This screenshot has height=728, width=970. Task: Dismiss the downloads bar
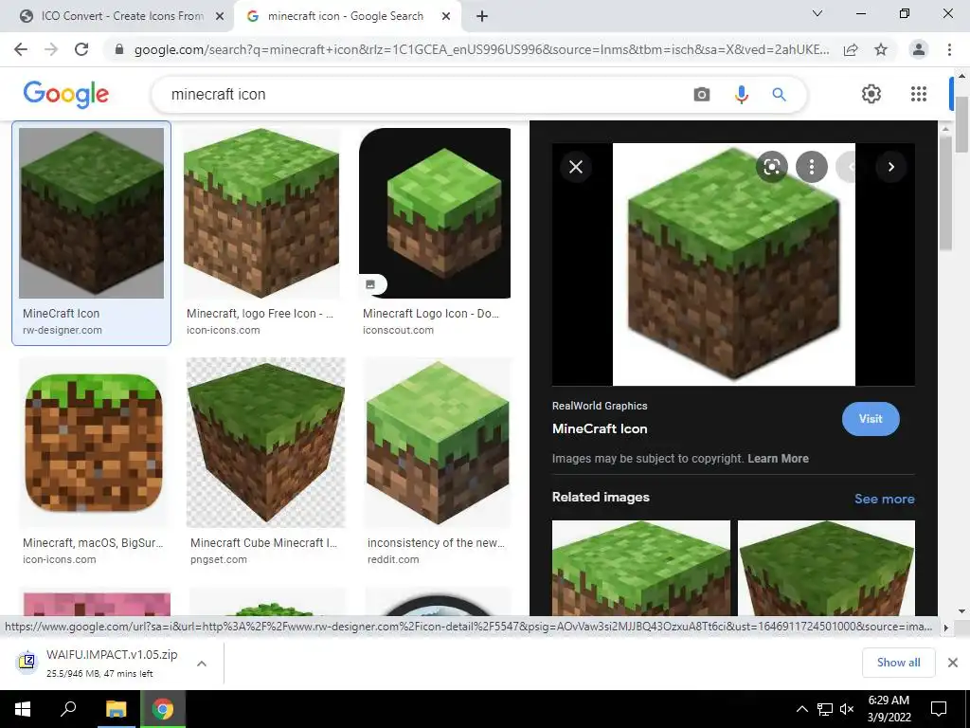[953, 663]
